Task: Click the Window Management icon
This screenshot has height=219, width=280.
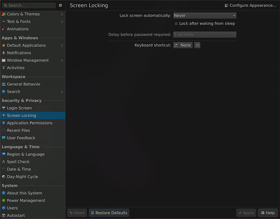Action: pyautogui.click(x=3, y=60)
